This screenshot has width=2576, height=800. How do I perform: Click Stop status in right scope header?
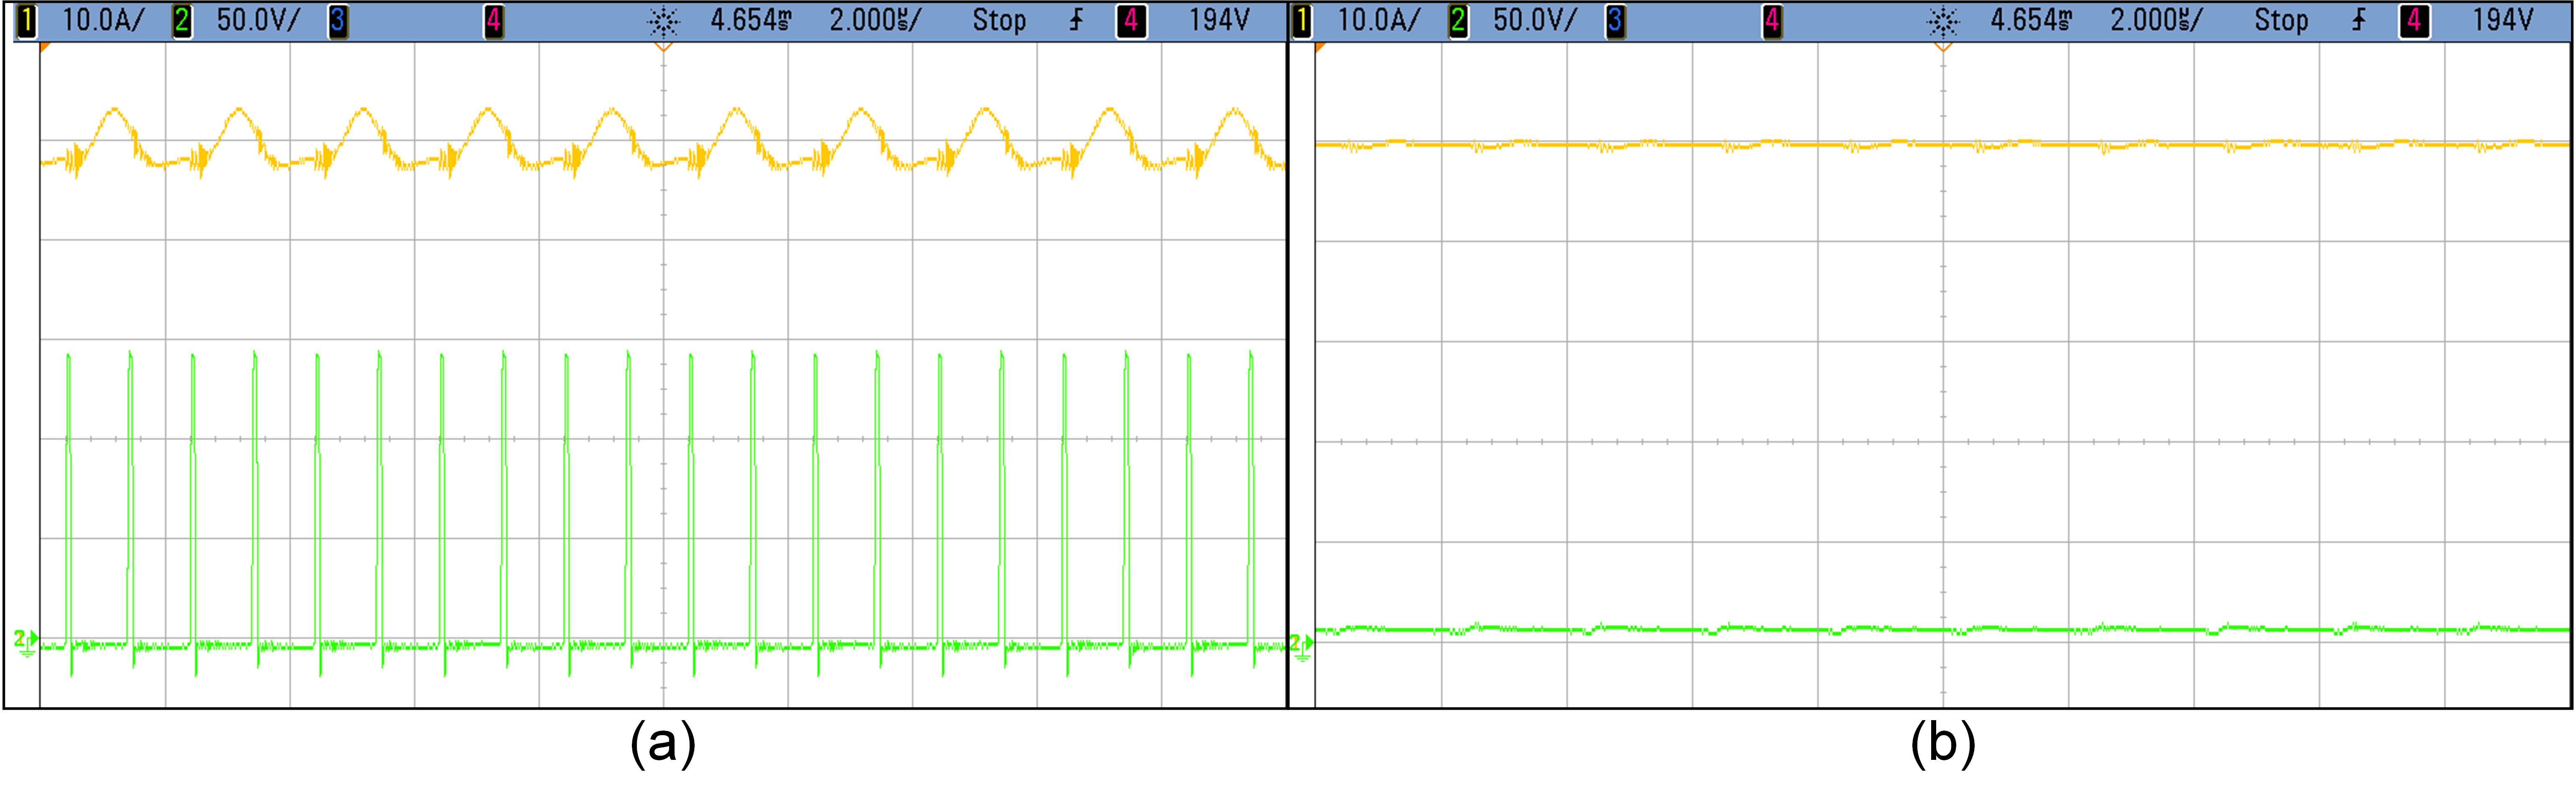pyautogui.click(x=2281, y=21)
